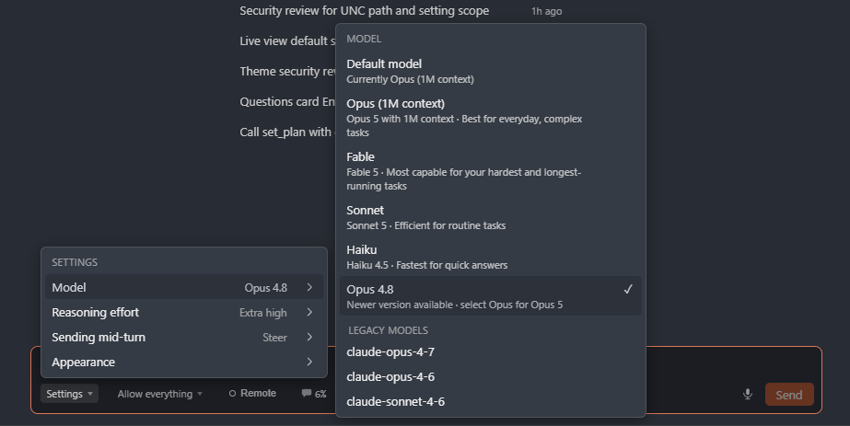Expand Sending mid-turn submenu

pos(184,338)
